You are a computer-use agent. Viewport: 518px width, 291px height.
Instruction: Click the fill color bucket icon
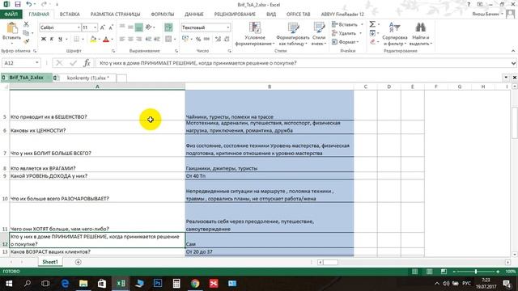tap(93, 39)
